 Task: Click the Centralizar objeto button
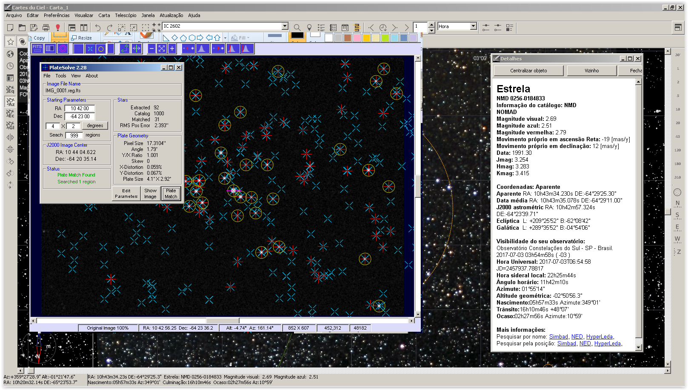click(x=528, y=71)
